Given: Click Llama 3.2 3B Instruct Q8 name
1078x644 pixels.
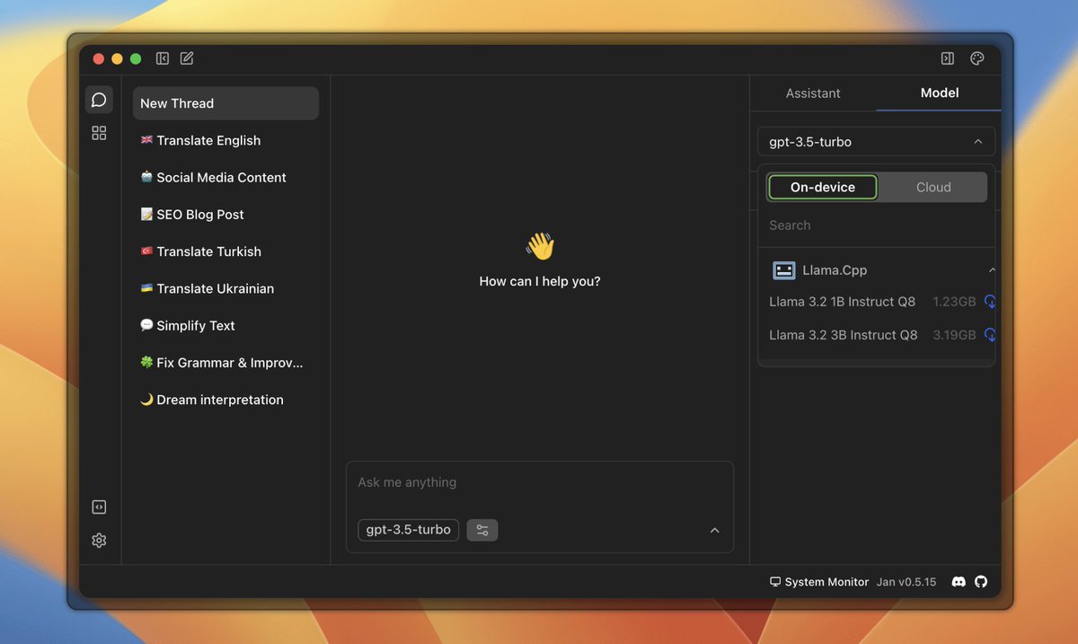Looking at the screenshot, I should [844, 335].
